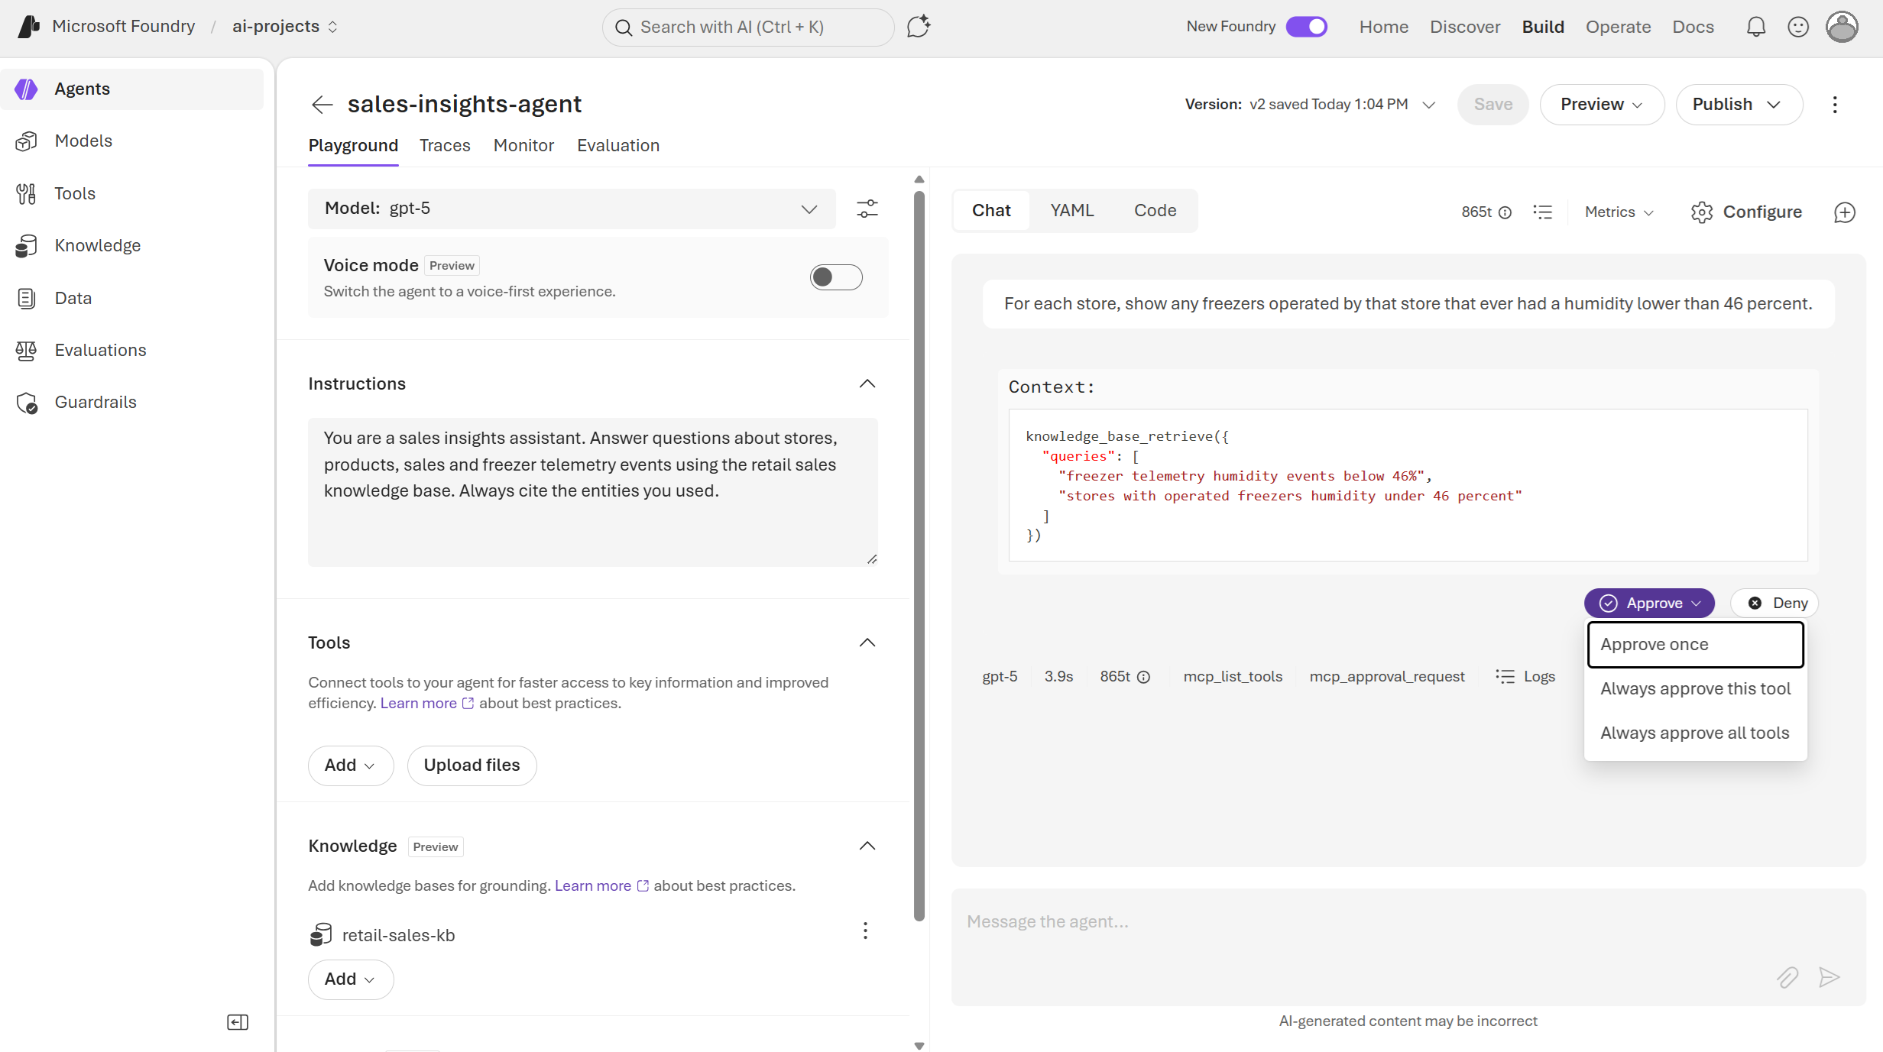Open Logs for the response

pyautogui.click(x=1525, y=677)
